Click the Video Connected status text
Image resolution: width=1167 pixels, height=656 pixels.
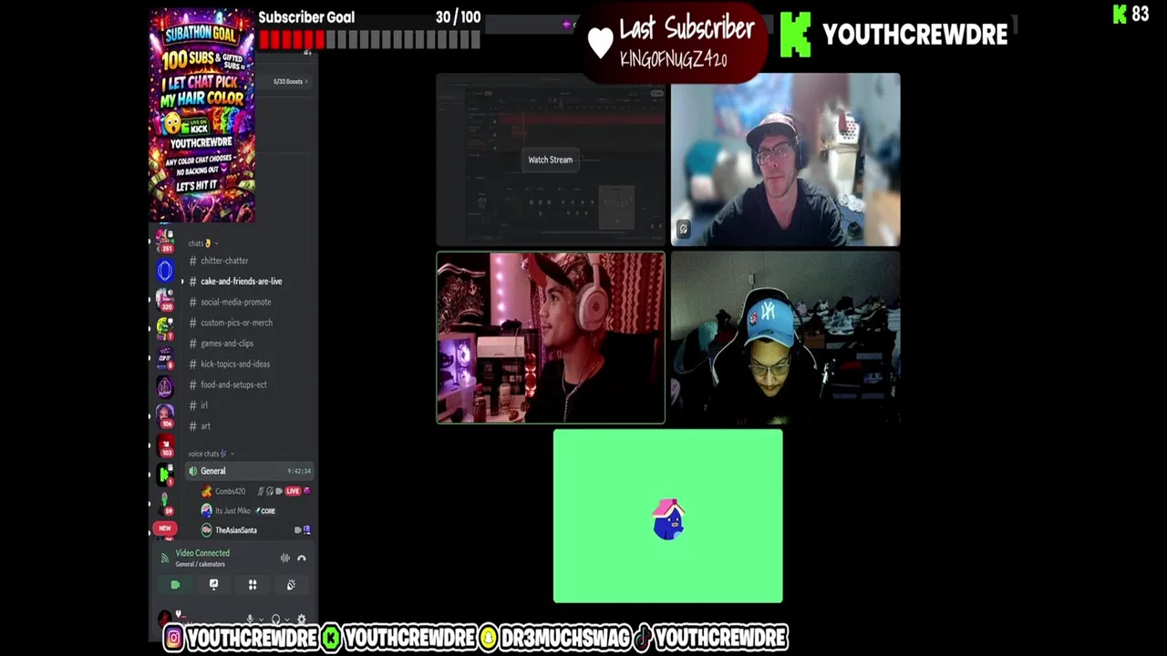coord(202,553)
